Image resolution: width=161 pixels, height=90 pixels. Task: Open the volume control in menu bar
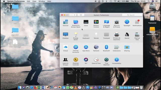(119, 1)
